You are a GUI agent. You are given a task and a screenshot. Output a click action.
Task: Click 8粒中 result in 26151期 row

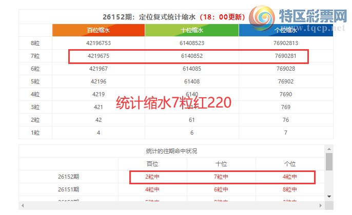click(290, 189)
